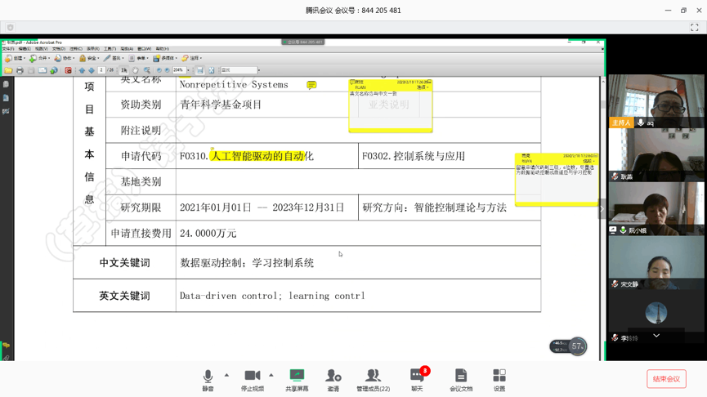Enter full screen using the top-right icon

[x=695, y=28]
